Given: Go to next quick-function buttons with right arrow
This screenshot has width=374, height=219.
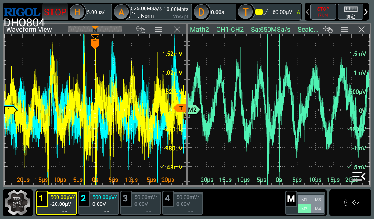Looking at the screenshot, I should [366, 12].
